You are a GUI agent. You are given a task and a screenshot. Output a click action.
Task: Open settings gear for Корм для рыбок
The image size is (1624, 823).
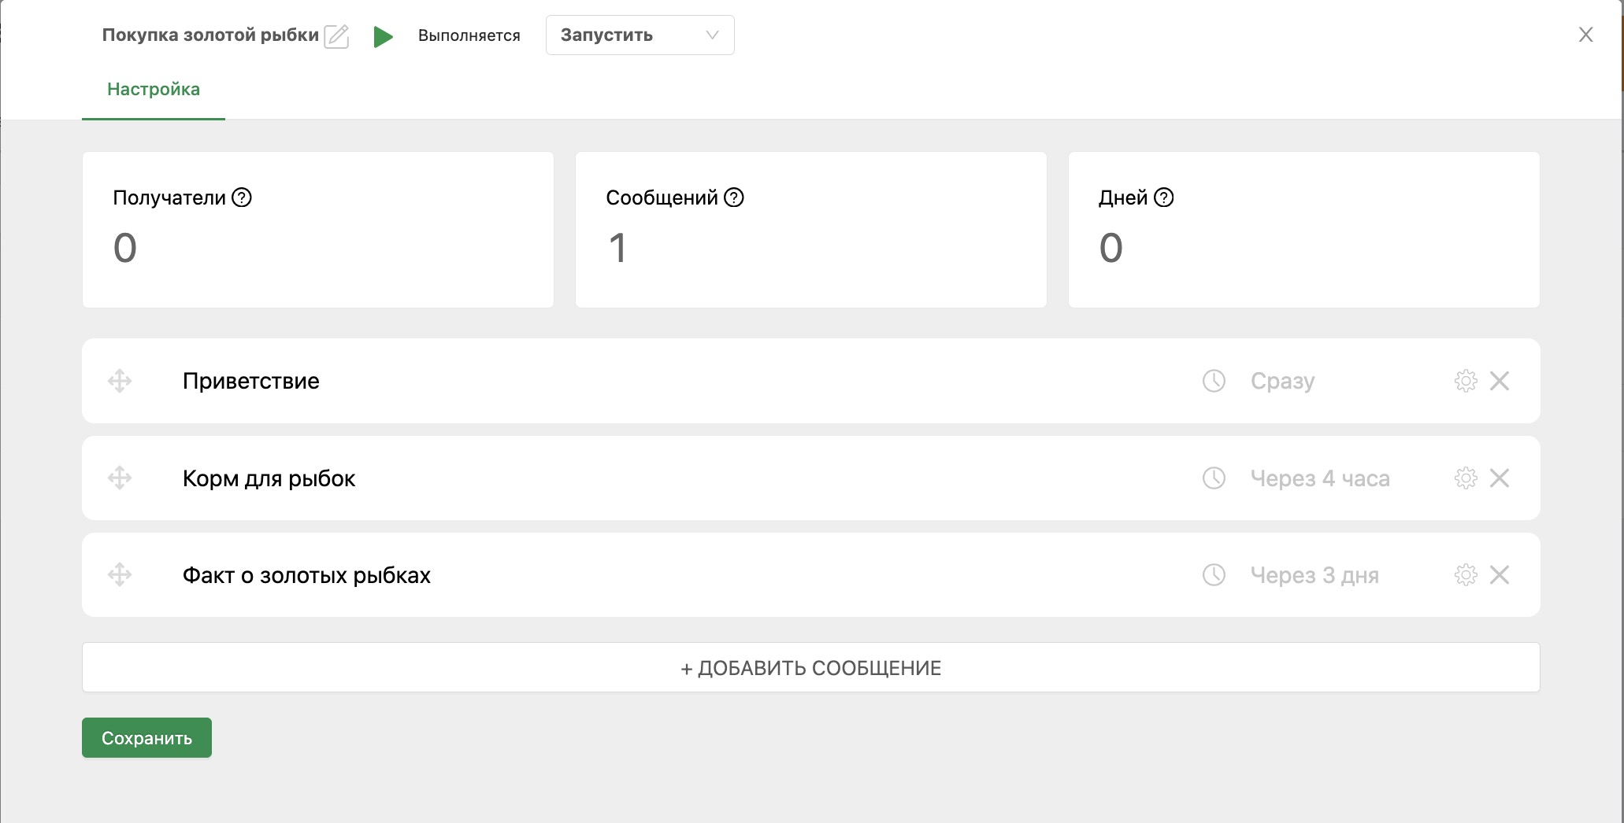(1466, 478)
